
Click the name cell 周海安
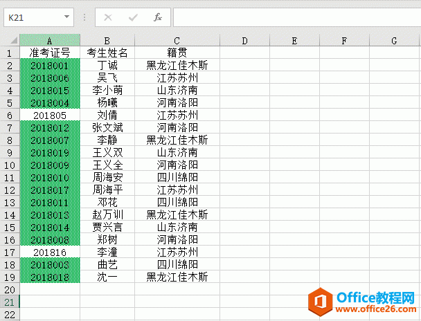pos(107,177)
